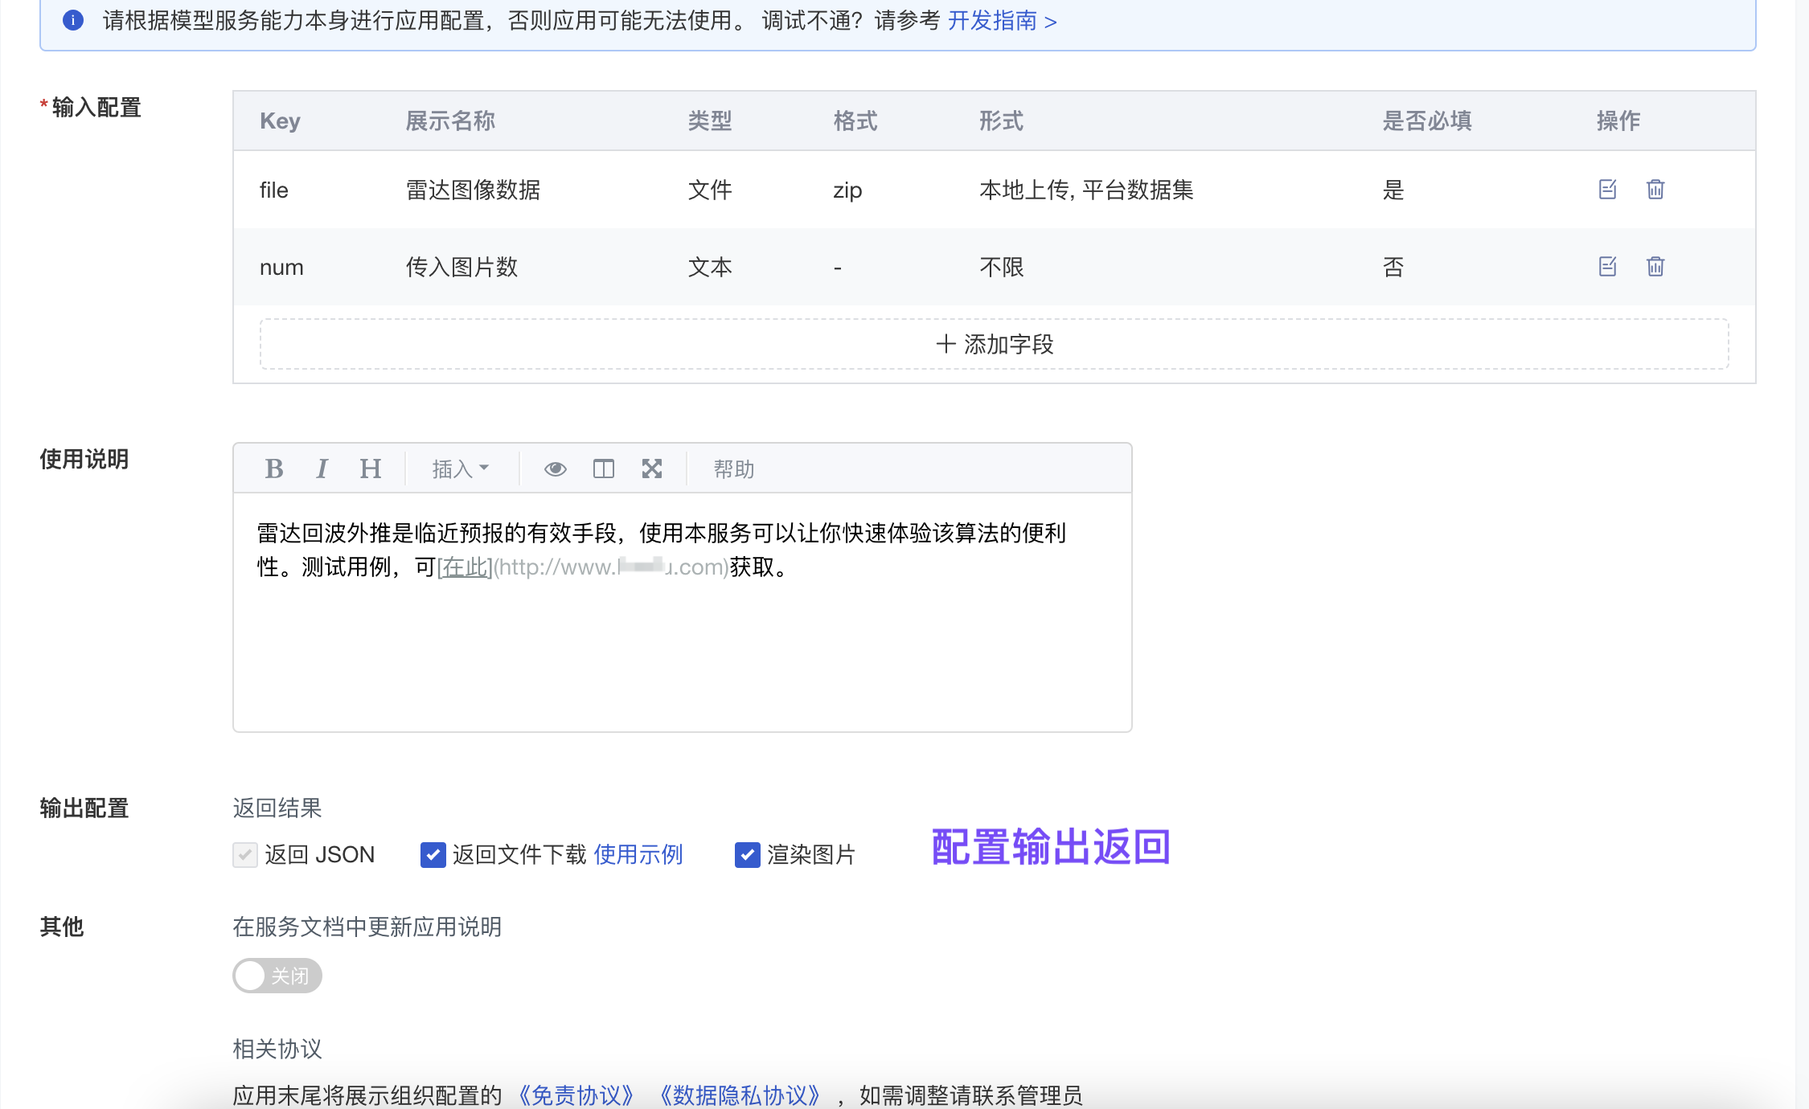The width and height of the screenshot is (1809, 1109).
Task: Enable the 在服务文档中更新应用说明 switch
Action: click(277, 976)
